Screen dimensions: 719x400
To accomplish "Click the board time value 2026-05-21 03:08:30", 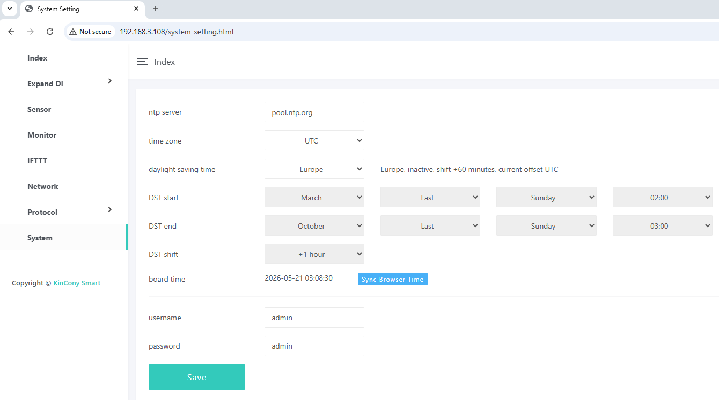I will tap(299, 278).
